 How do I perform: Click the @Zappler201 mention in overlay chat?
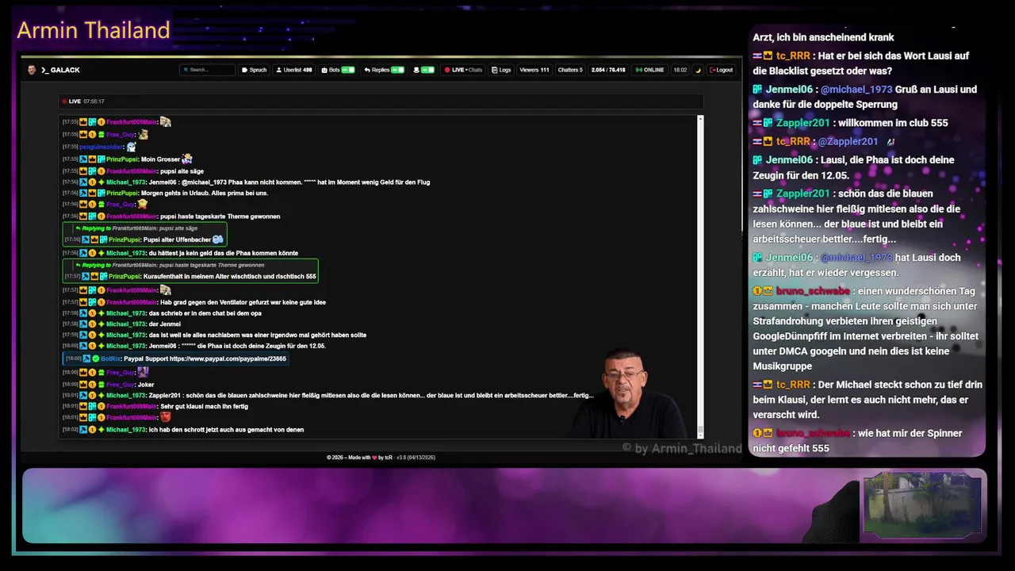pyautogui.click(x=848, y=141)
